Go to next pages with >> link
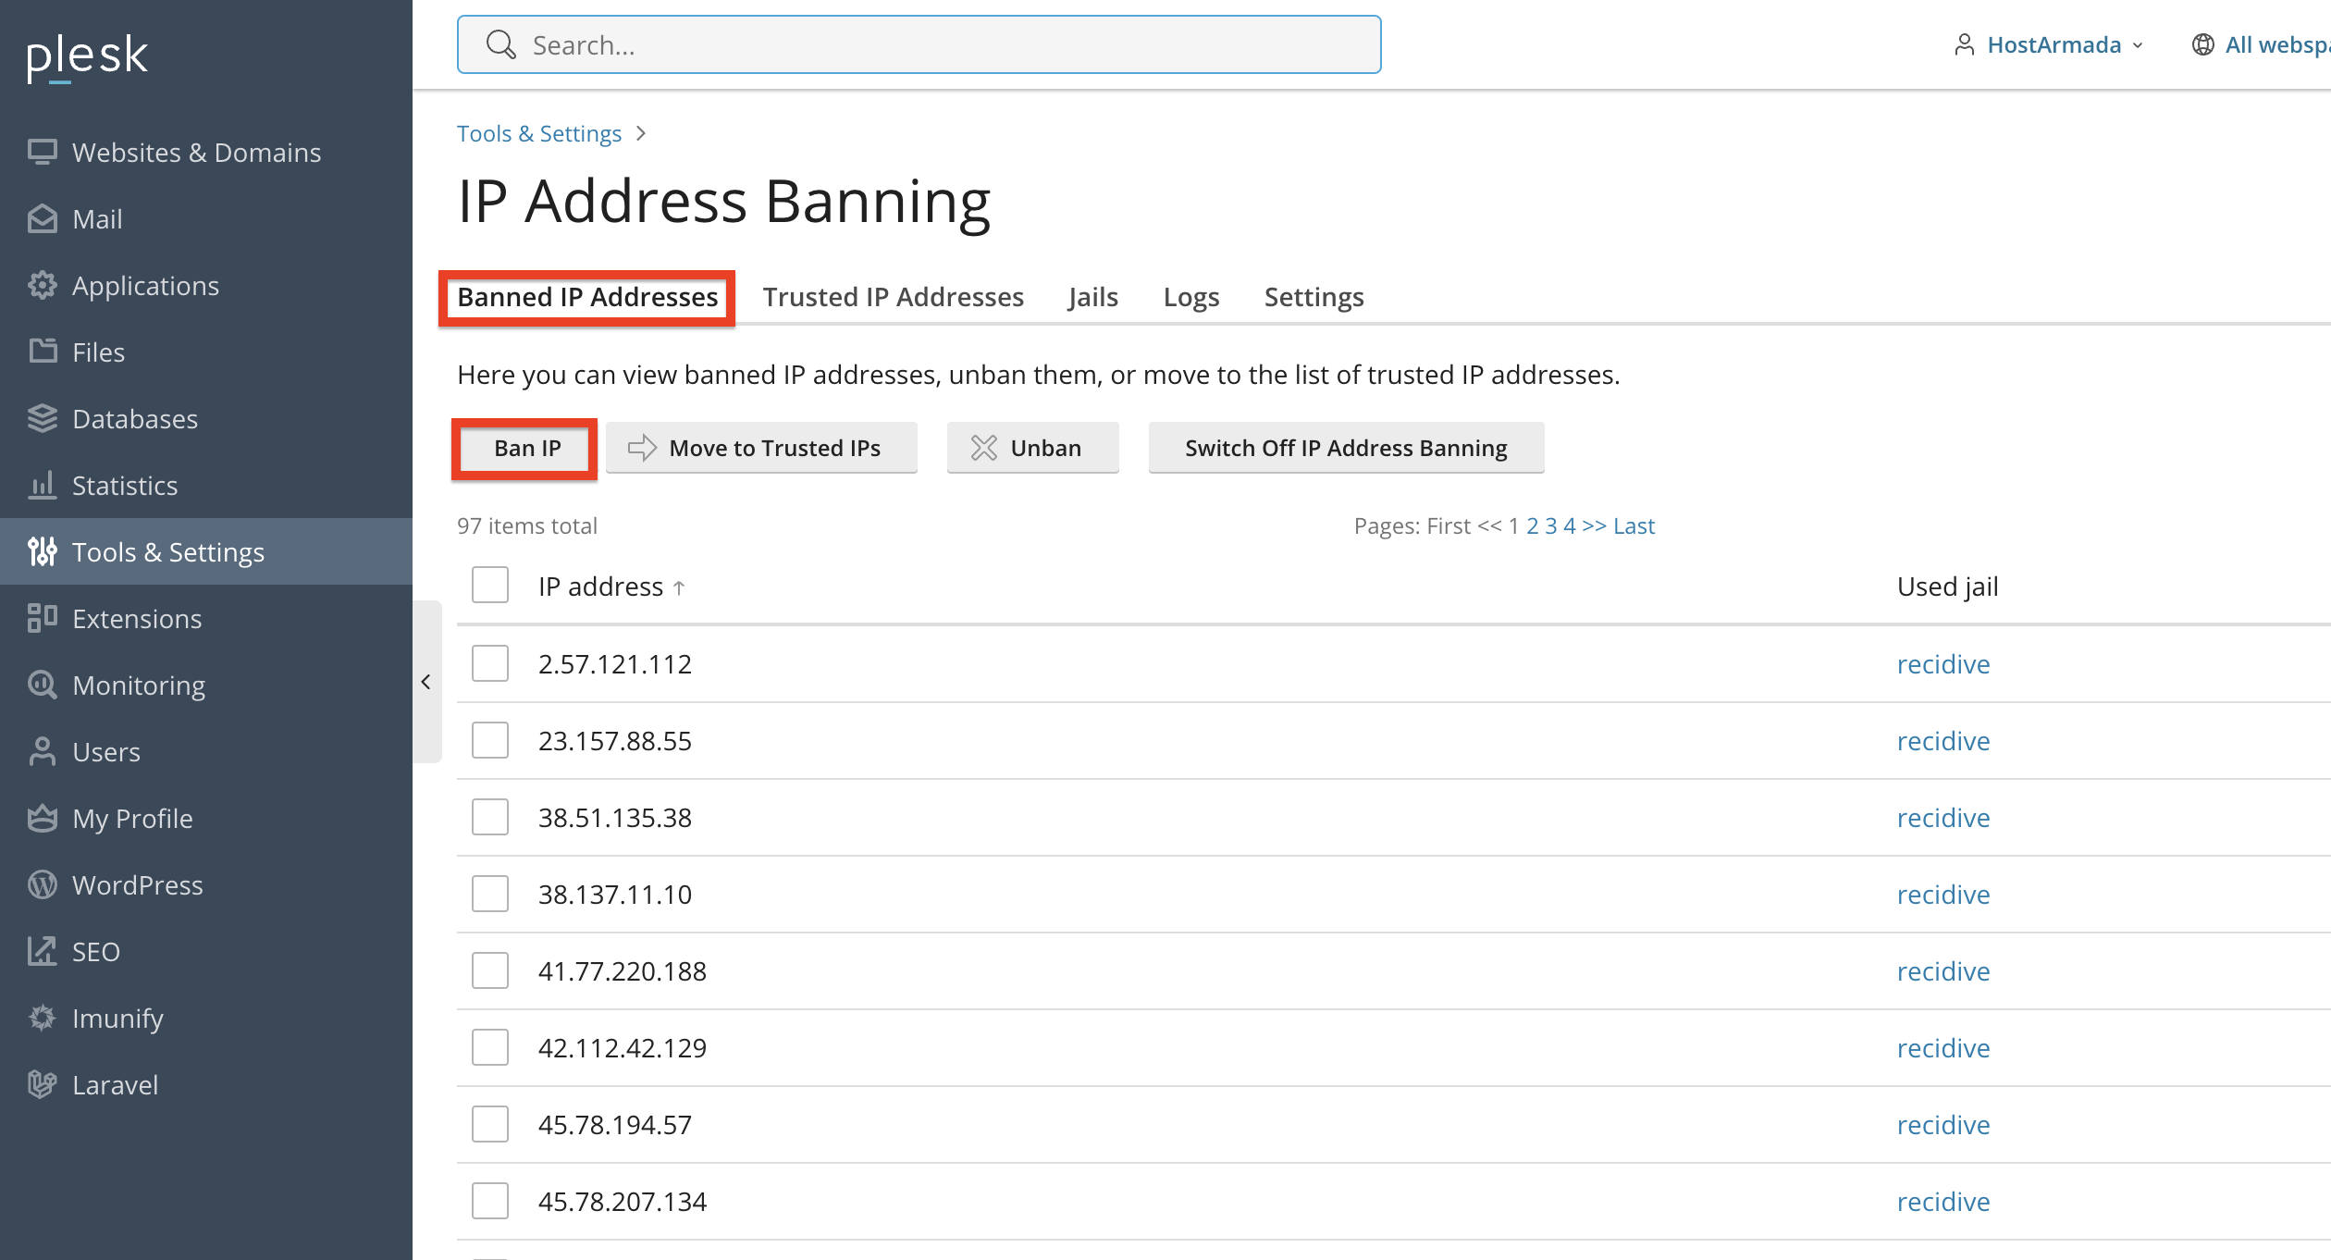The image size is (2331, 1260). coord(1594,525)
